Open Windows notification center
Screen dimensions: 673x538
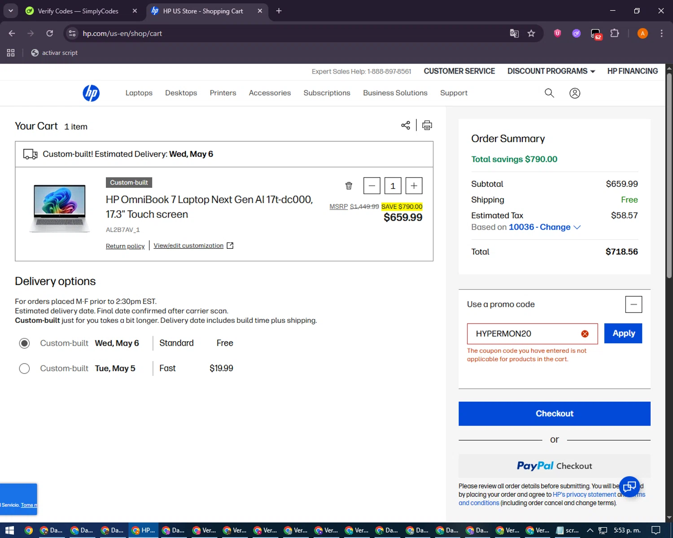656,530
